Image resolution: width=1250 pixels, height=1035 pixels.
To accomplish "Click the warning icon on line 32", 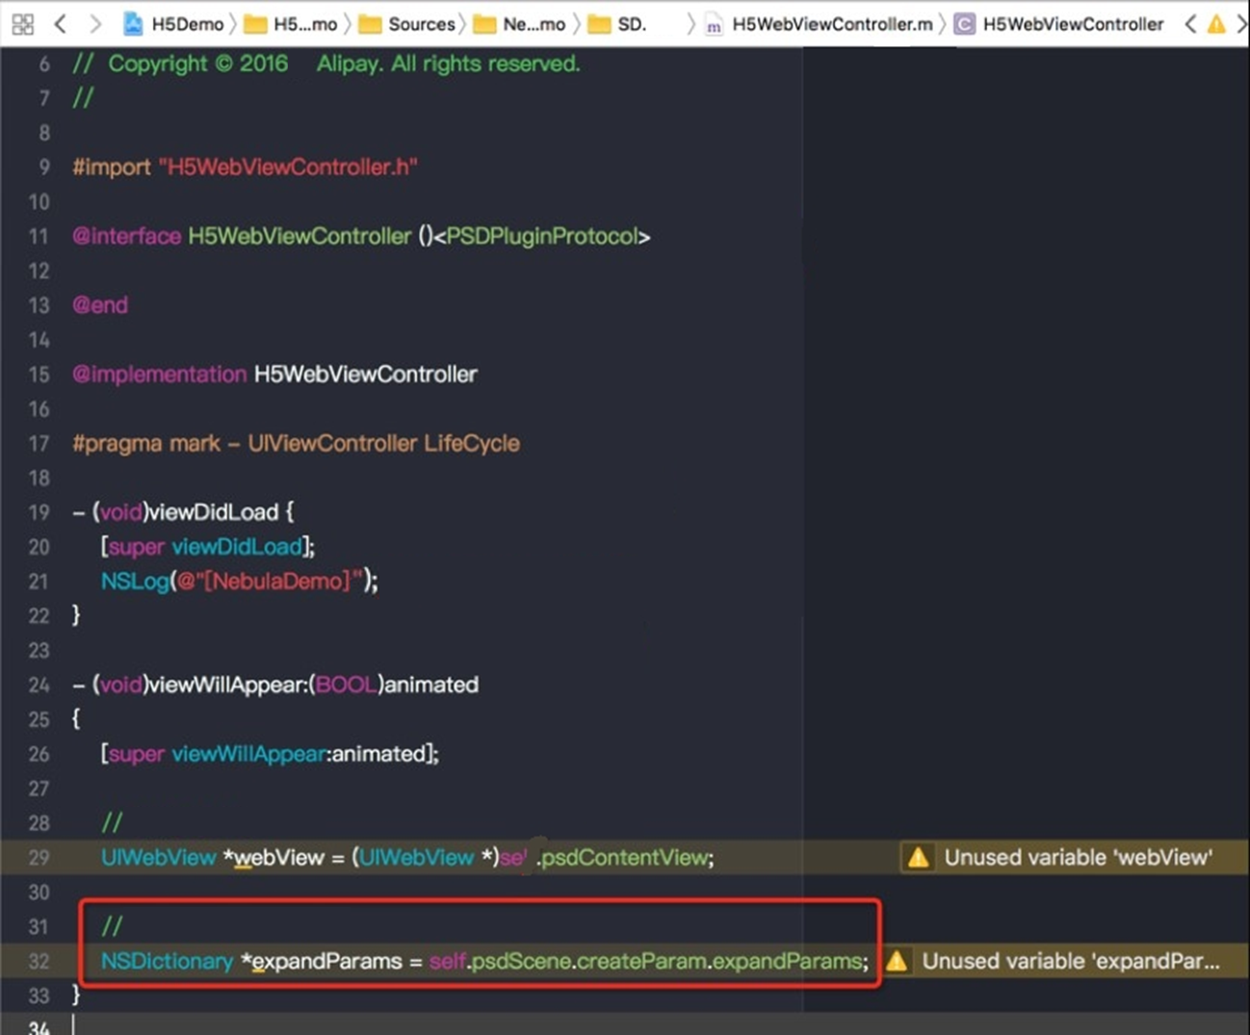I will (x=897, y=961).
